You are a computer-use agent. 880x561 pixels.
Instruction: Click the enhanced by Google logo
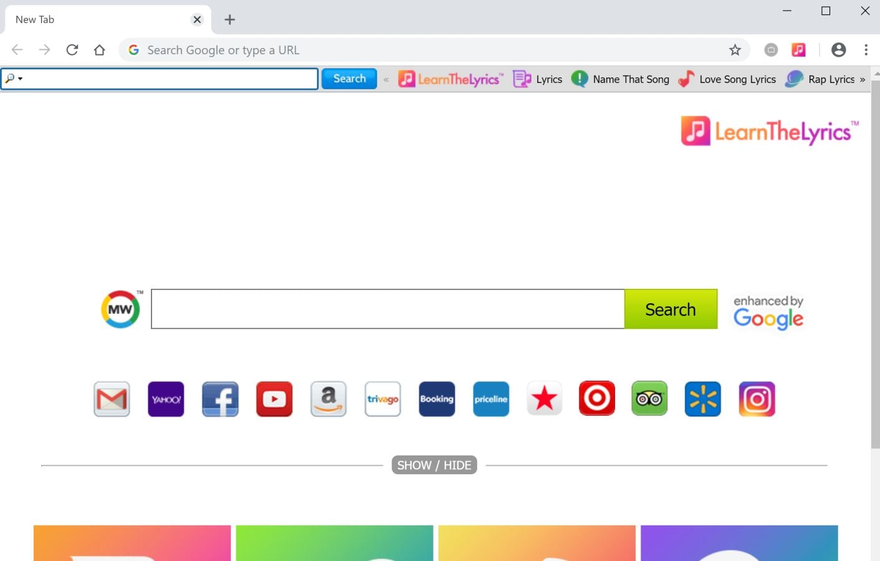768,312
